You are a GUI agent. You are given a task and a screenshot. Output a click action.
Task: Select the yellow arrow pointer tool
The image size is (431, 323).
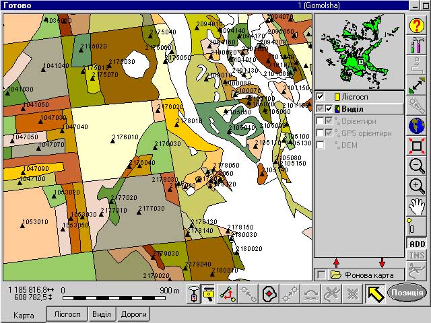pos(374,293)
